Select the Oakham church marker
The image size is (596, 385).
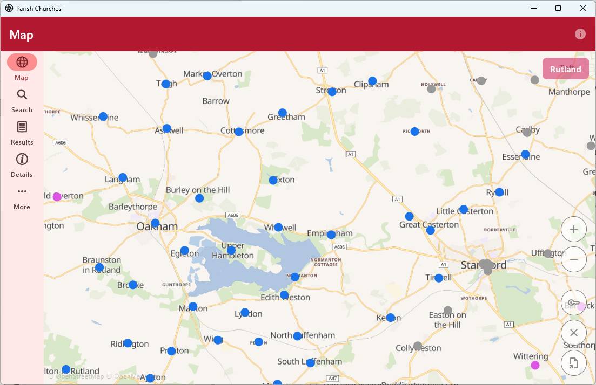155,223
